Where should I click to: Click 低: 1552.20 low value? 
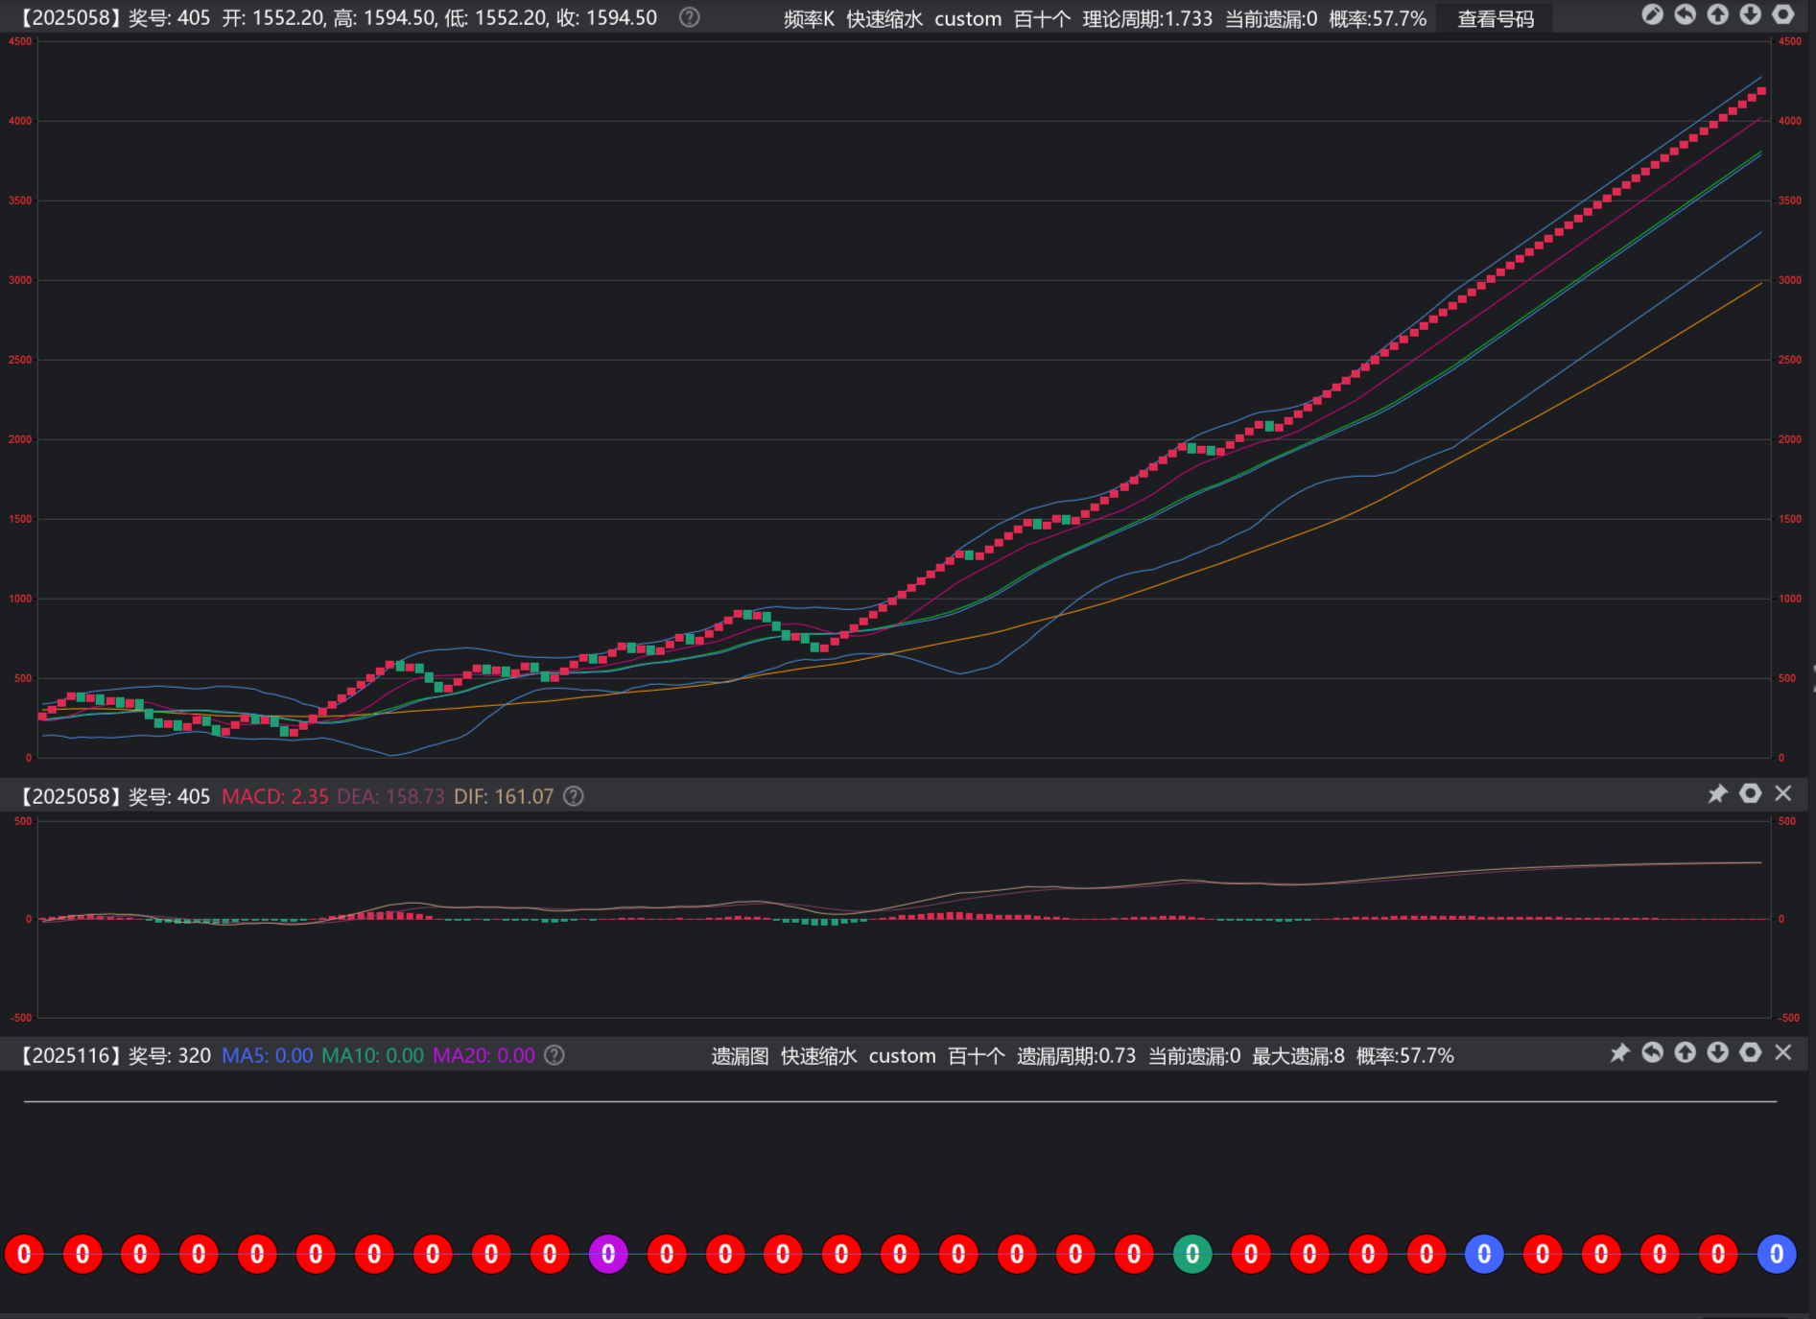(496, 18)
